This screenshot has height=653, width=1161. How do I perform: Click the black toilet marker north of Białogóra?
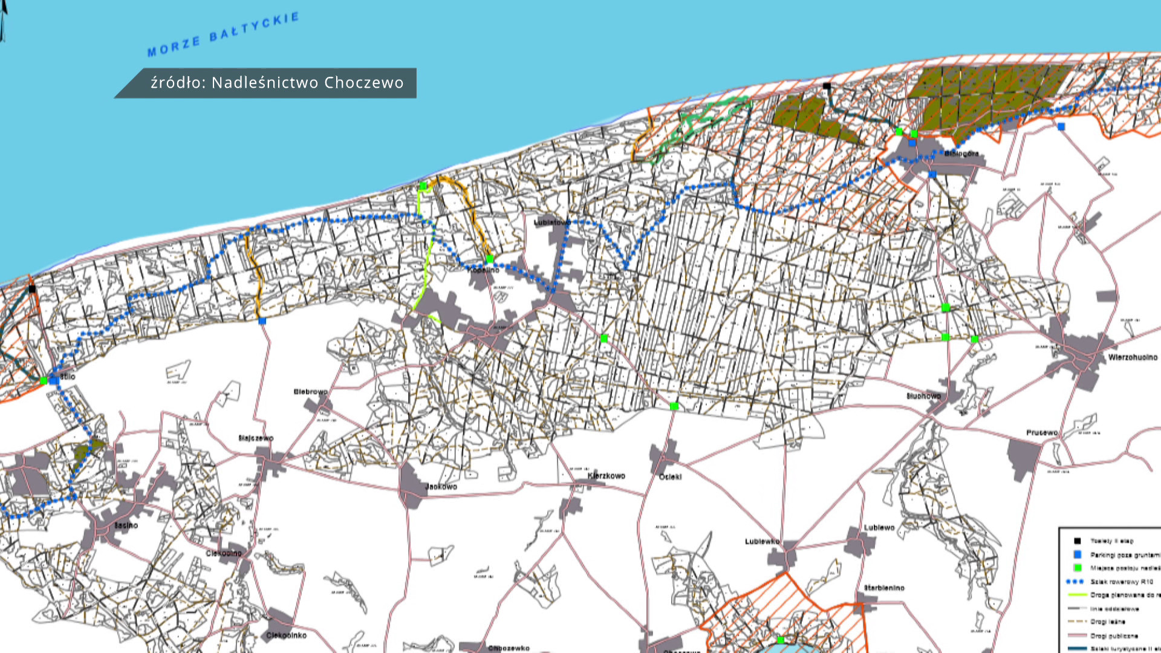pyautogui.click(x=827, y=86)
